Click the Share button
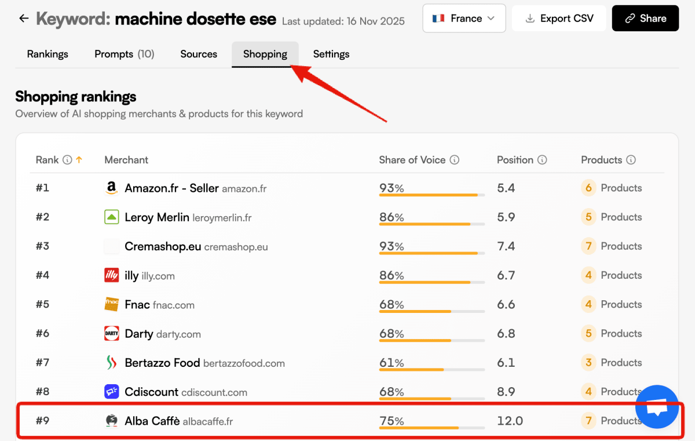The image size is (695, 441). (x=645, y=18)
